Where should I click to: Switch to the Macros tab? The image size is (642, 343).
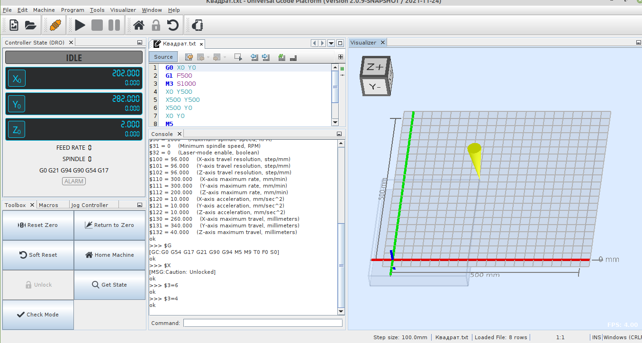coord(48,205)
